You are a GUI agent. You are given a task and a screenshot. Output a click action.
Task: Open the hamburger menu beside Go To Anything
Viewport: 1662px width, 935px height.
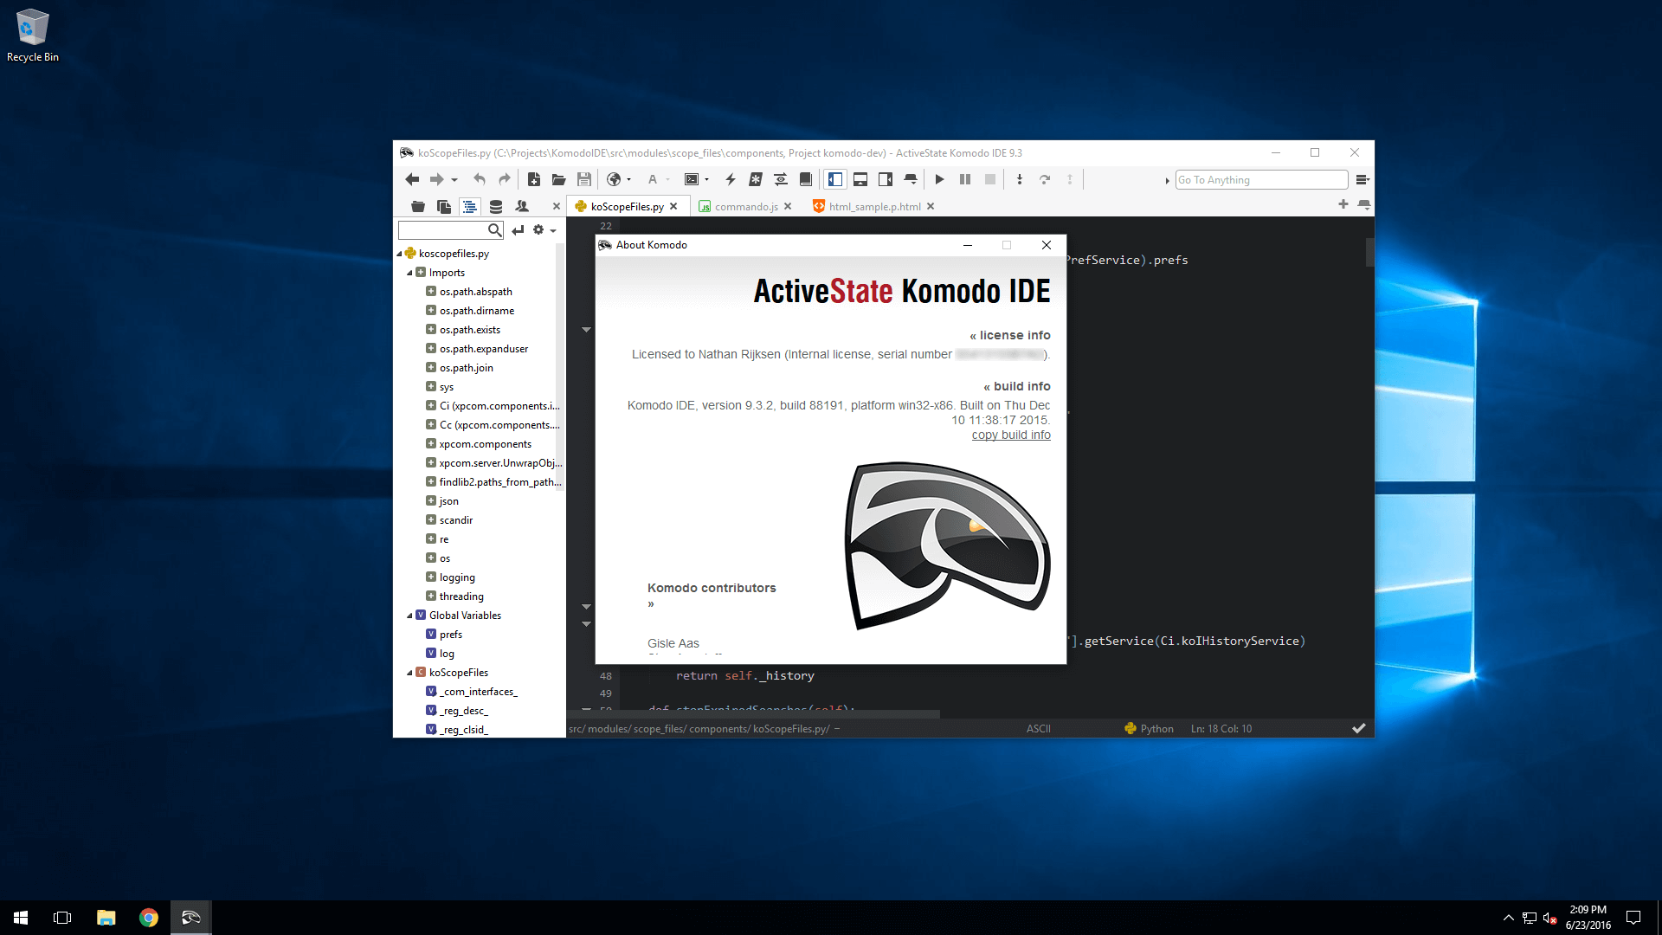point(1362,180)
